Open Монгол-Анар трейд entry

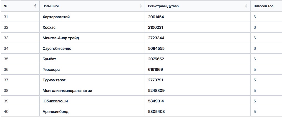tap(61, 38)
